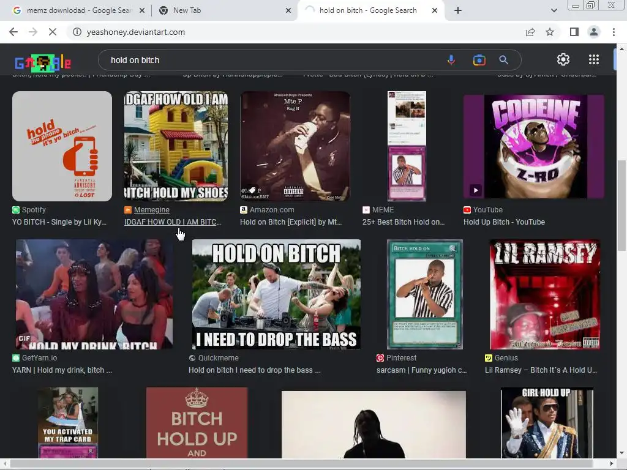Click the share page icon
The width and height of the screenshot is (627, 470).
click(530, 32)
